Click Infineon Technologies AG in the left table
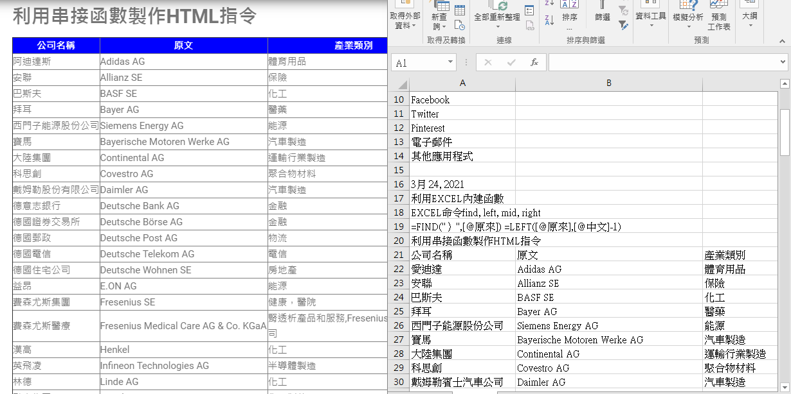The height and width of the screenshot is (394, 791). [154, 366]
